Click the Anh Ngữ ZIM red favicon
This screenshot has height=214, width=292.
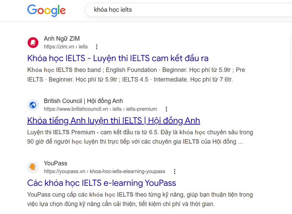point(33,43)
